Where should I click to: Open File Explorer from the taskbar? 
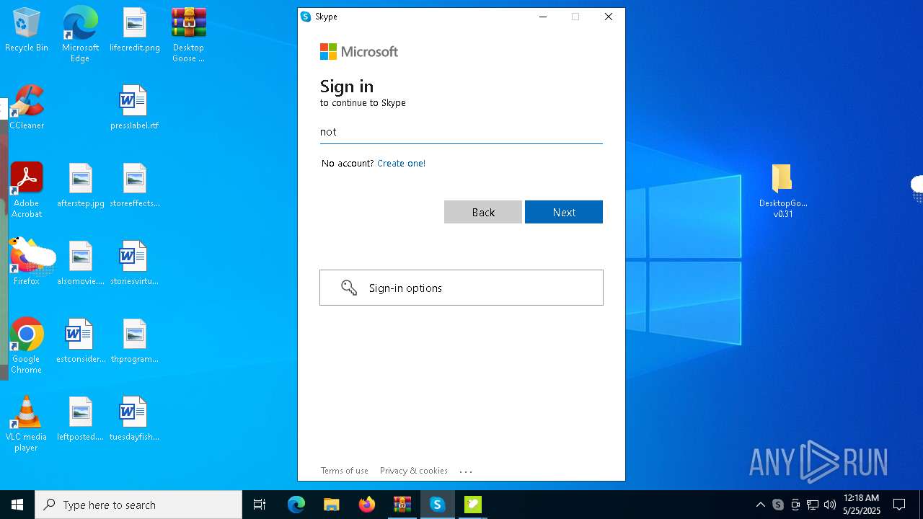(x=332, y=505)
